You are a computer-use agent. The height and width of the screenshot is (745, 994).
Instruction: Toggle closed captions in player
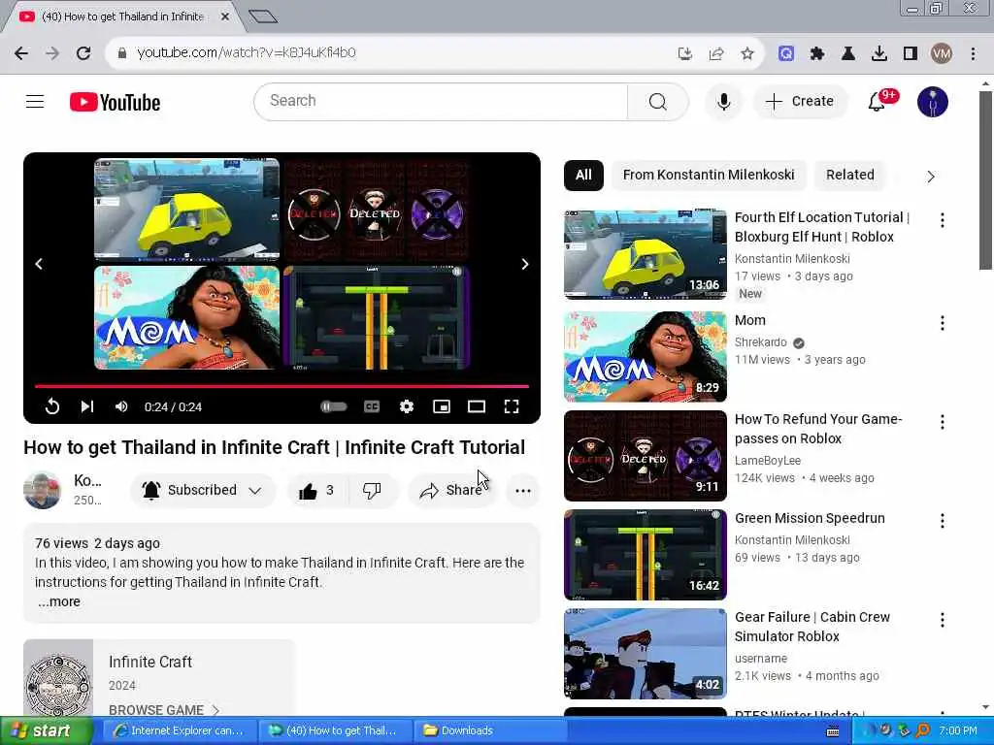coord(372,406)
